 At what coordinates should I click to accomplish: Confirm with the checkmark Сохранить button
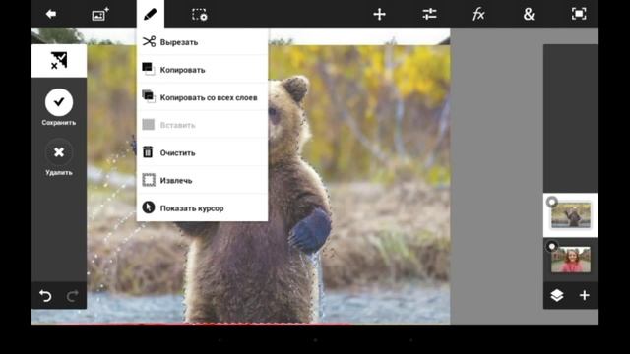[x=59, y=102]
